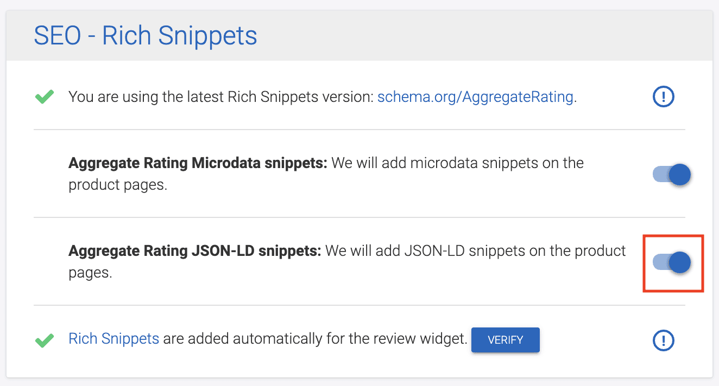
Task: Open the schema.org/AggregateRating link
Action: [x=475, y=97]
